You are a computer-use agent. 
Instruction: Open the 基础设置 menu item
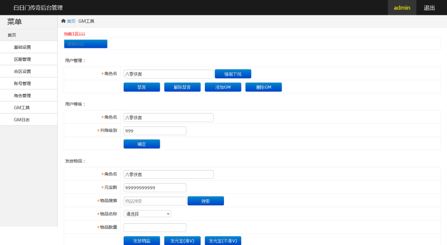click(22, 47)
